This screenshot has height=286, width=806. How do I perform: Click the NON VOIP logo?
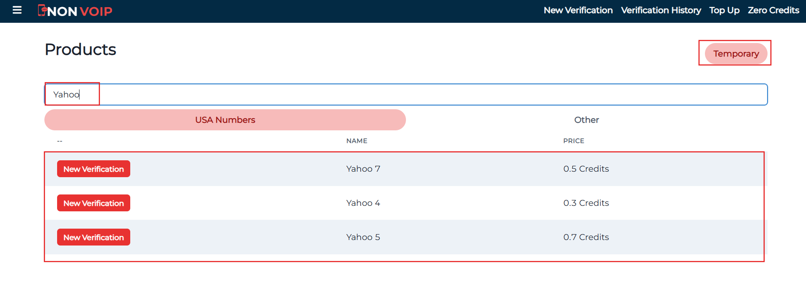coord(75,11)
